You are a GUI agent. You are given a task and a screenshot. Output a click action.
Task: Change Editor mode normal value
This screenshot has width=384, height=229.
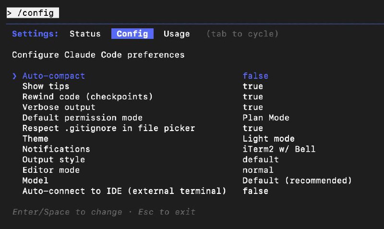tap(258, 170)
